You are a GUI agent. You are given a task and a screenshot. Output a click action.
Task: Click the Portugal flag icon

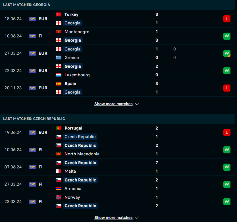coord(59,128)
